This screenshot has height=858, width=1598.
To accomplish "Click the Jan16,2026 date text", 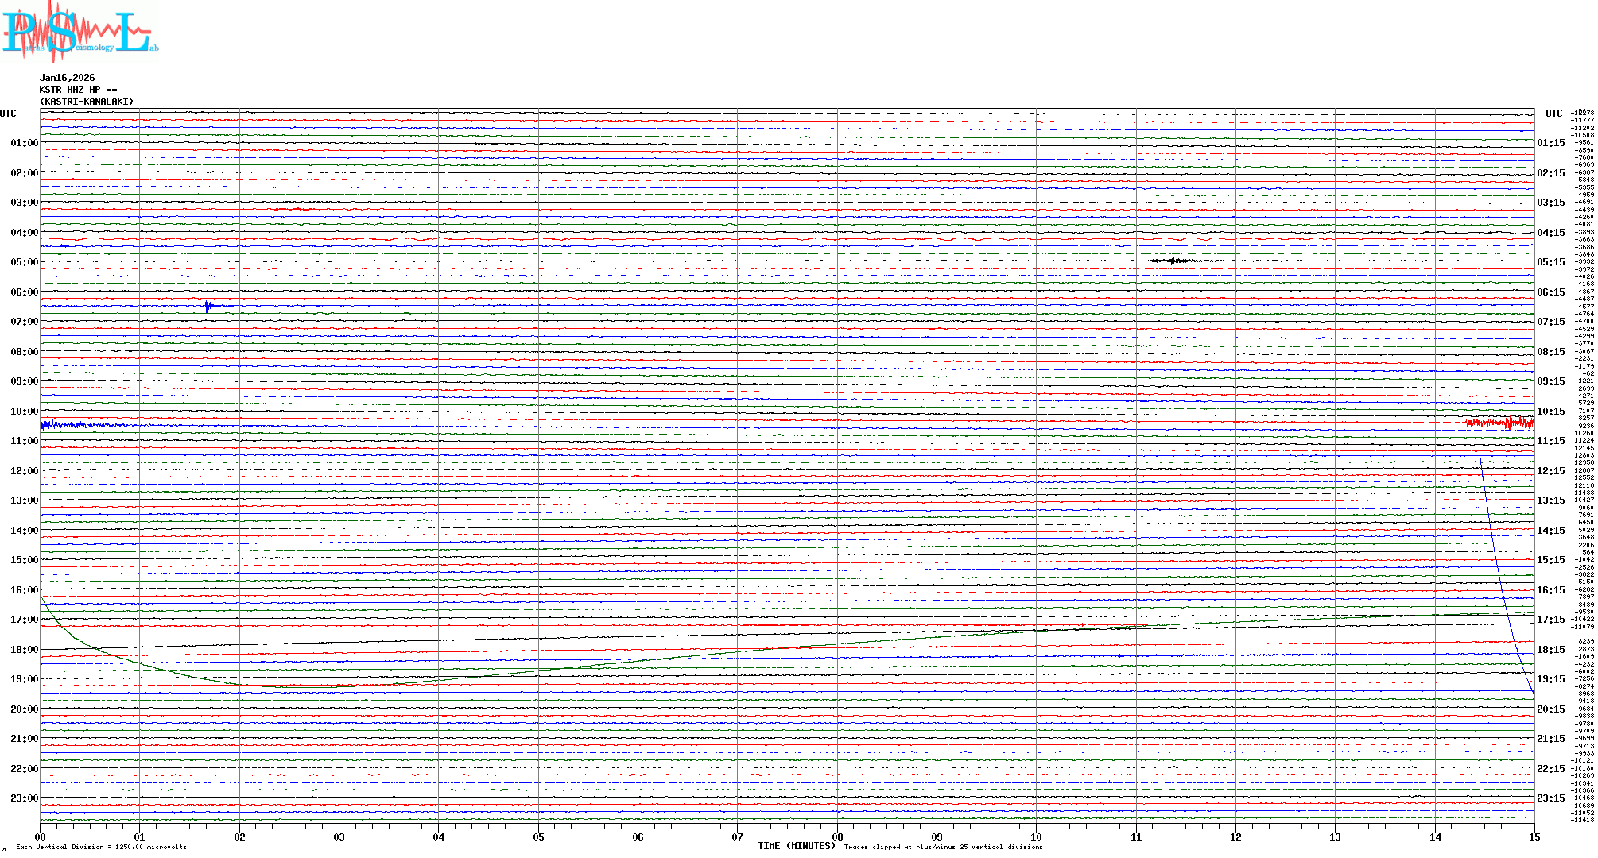I will [67, 78].
